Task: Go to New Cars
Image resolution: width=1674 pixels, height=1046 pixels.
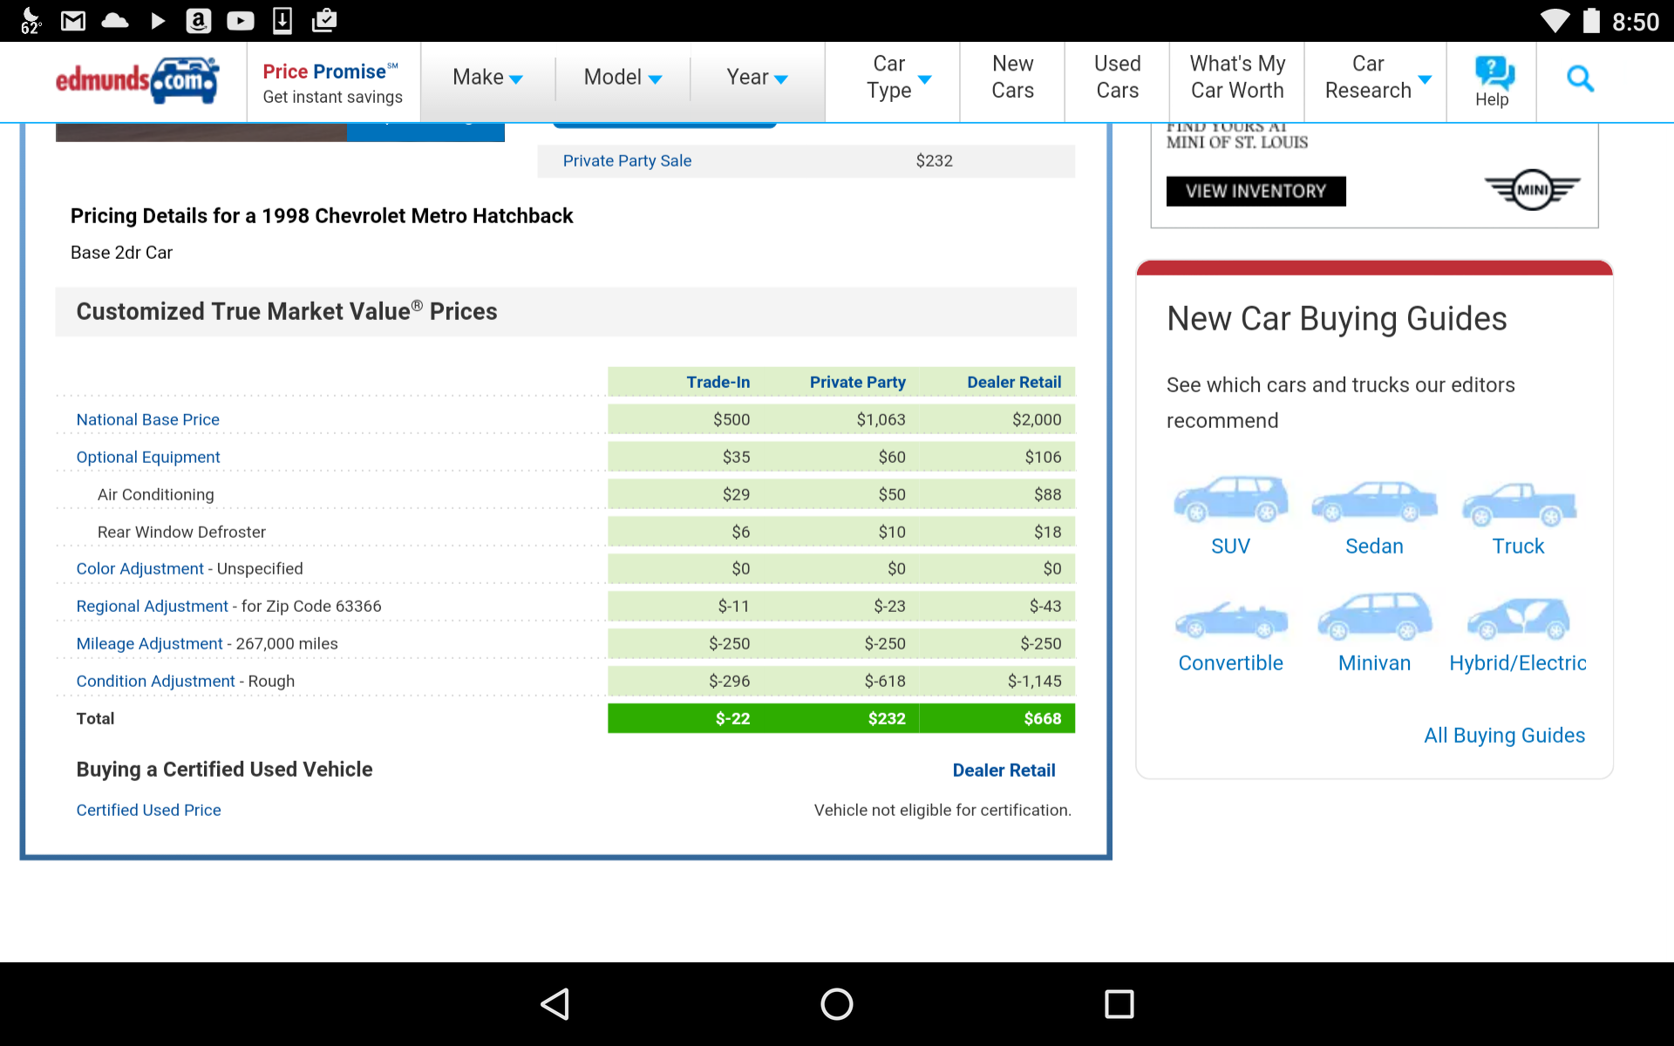Action: tap(1012, 78)
